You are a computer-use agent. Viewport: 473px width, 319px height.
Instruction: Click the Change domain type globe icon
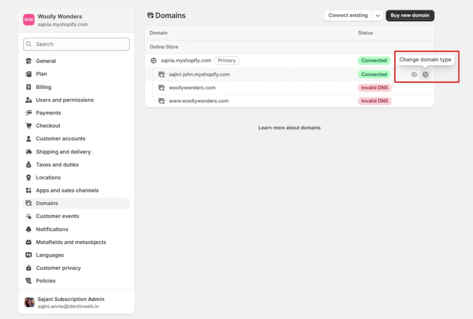click(x=425, y=74)
